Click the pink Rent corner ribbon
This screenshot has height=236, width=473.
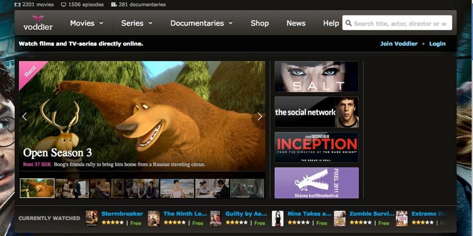point(30,72)
